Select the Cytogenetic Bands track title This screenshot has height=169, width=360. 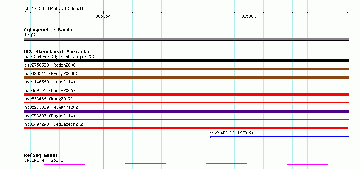[x=48, y=30]
